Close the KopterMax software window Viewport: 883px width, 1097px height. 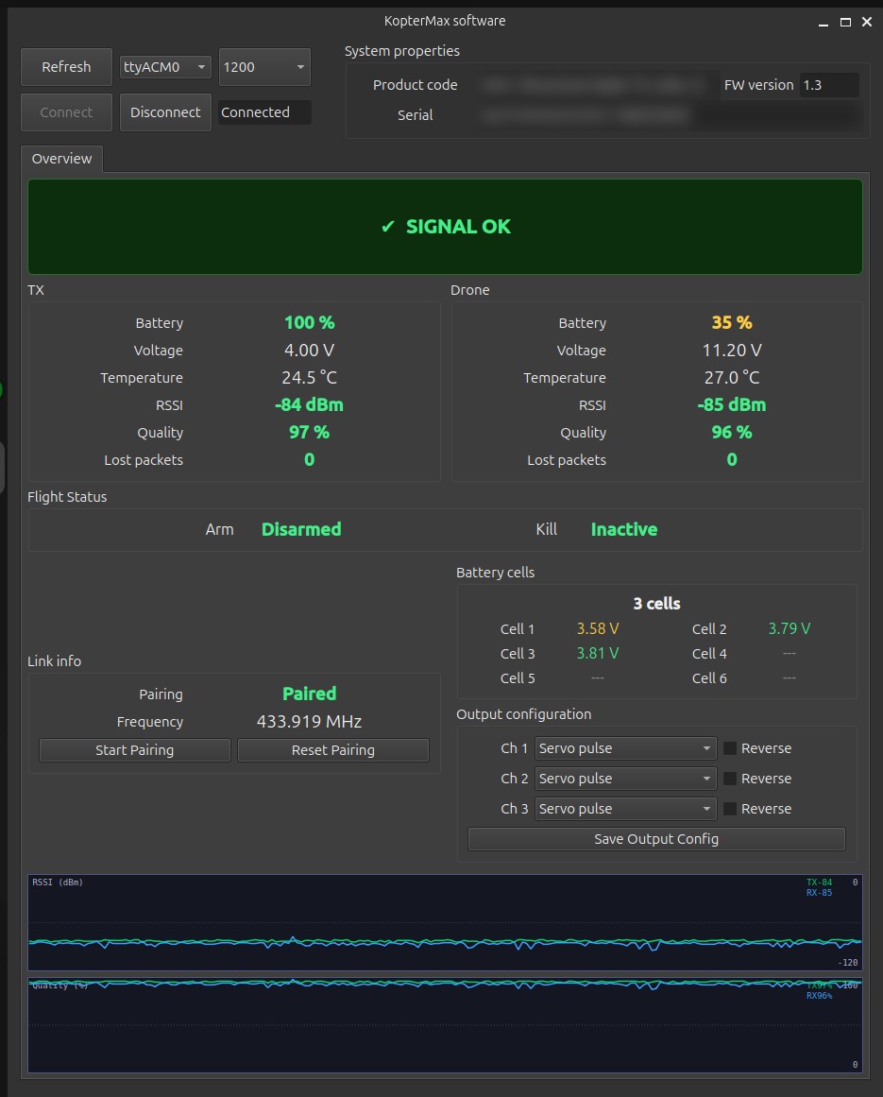(867, 23)
